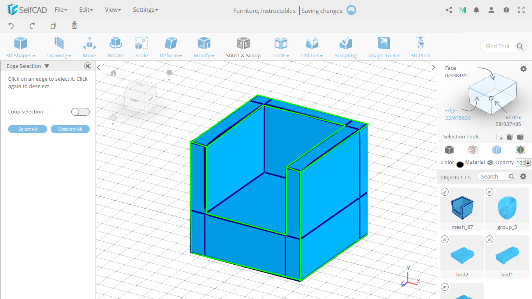
Task: Open the notifications bell
Action: tap(476, 10)
